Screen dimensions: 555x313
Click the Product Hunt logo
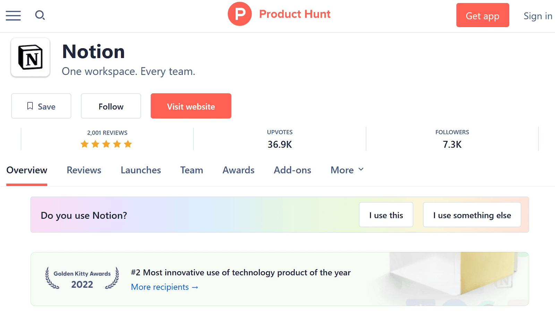click(x=279, y=14)
